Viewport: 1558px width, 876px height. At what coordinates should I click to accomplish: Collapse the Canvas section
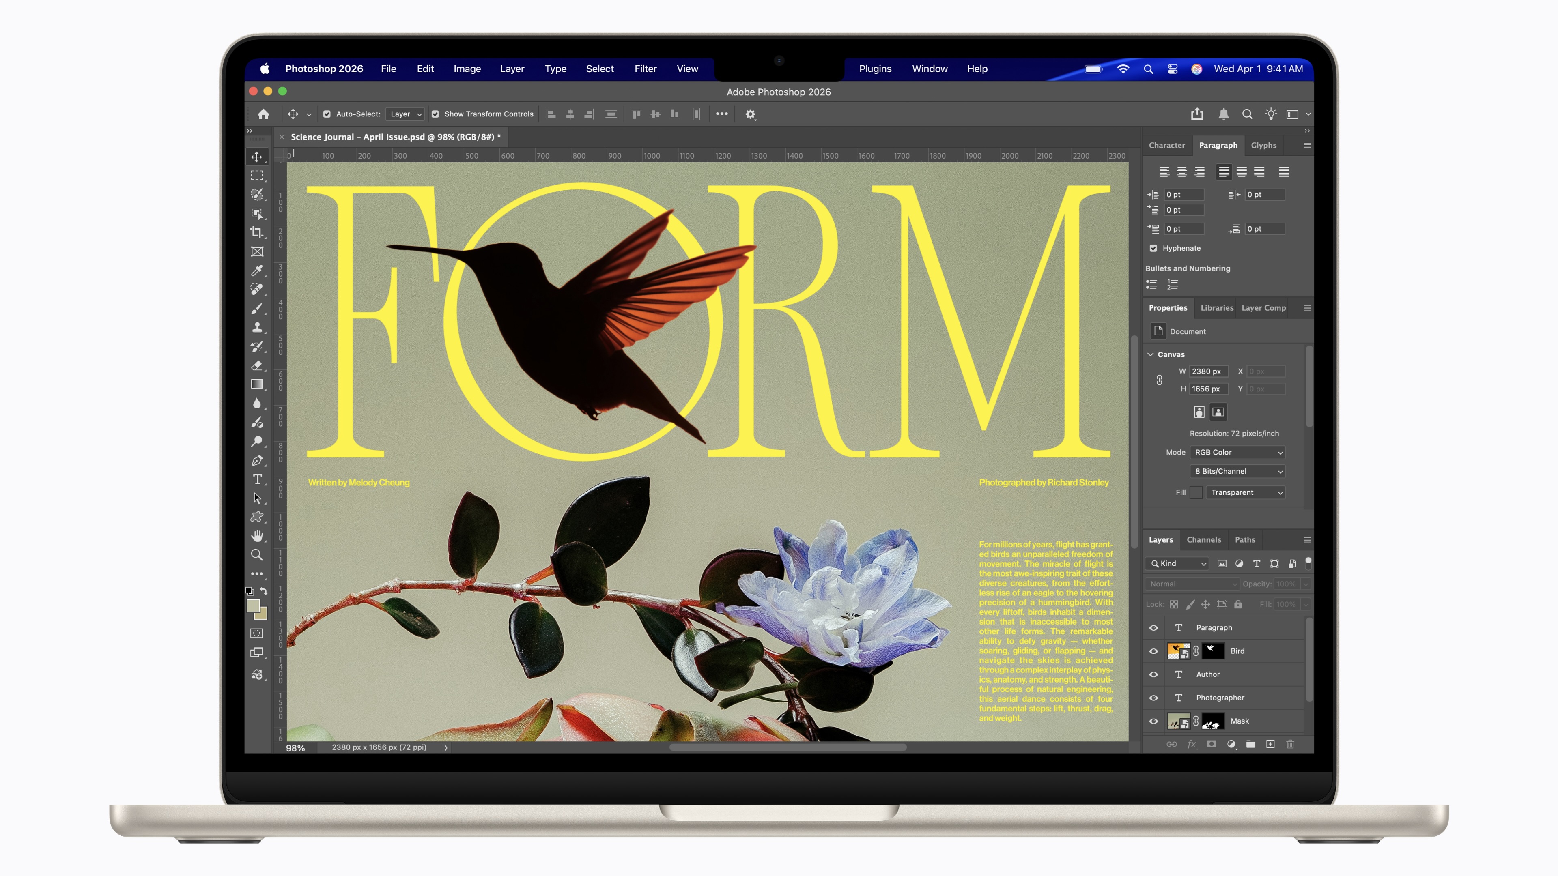pyautogui.click(x=1150, y=354)
